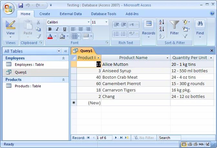Open the font color dropdown arrow
Screen dimensions: 217x148
click(55, 36)
